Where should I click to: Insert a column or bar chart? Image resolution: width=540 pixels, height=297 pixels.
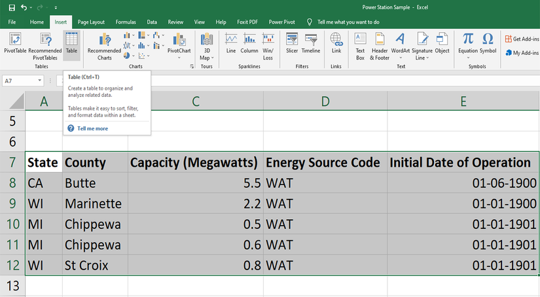click(x=127, y=35)
